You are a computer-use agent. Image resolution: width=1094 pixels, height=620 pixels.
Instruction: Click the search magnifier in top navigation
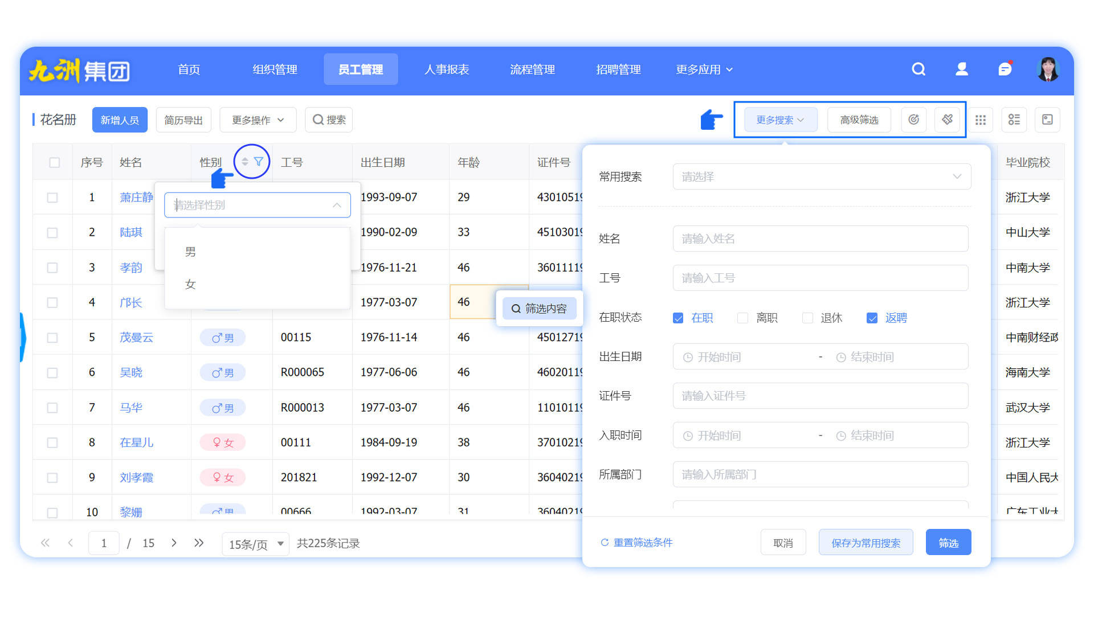918,69
